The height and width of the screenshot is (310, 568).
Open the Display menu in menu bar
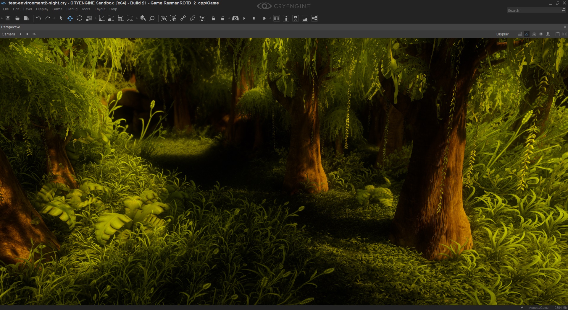tap(42, 9)
